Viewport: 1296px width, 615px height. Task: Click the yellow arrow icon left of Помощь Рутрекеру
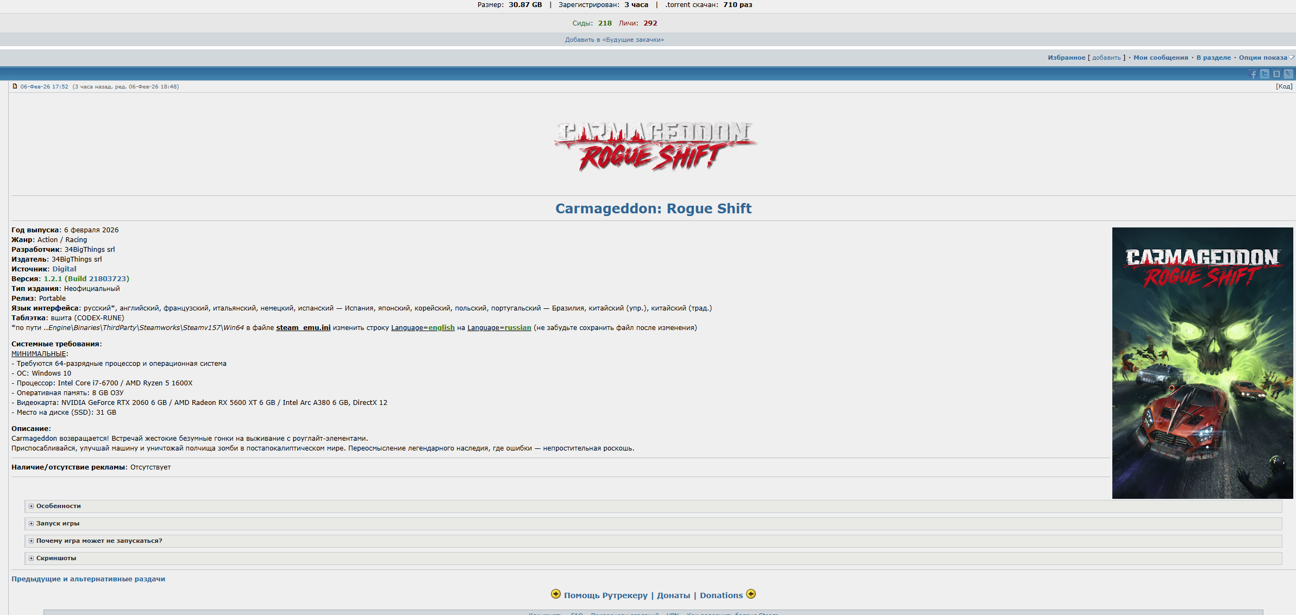click(555, 594)
